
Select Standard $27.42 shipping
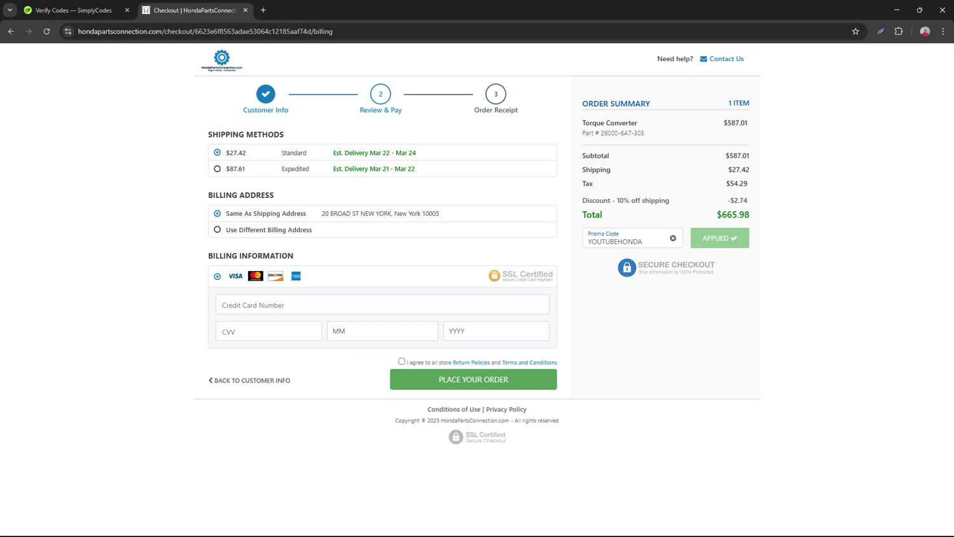[x=218, y=153]
